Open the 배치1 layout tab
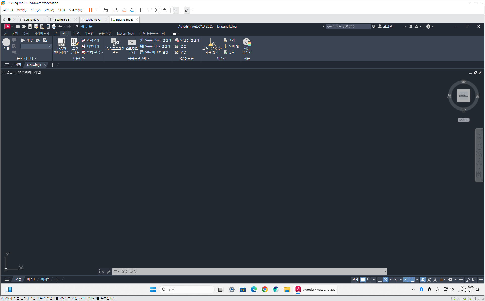Viewport: 485px width, 301px height. 31,279
